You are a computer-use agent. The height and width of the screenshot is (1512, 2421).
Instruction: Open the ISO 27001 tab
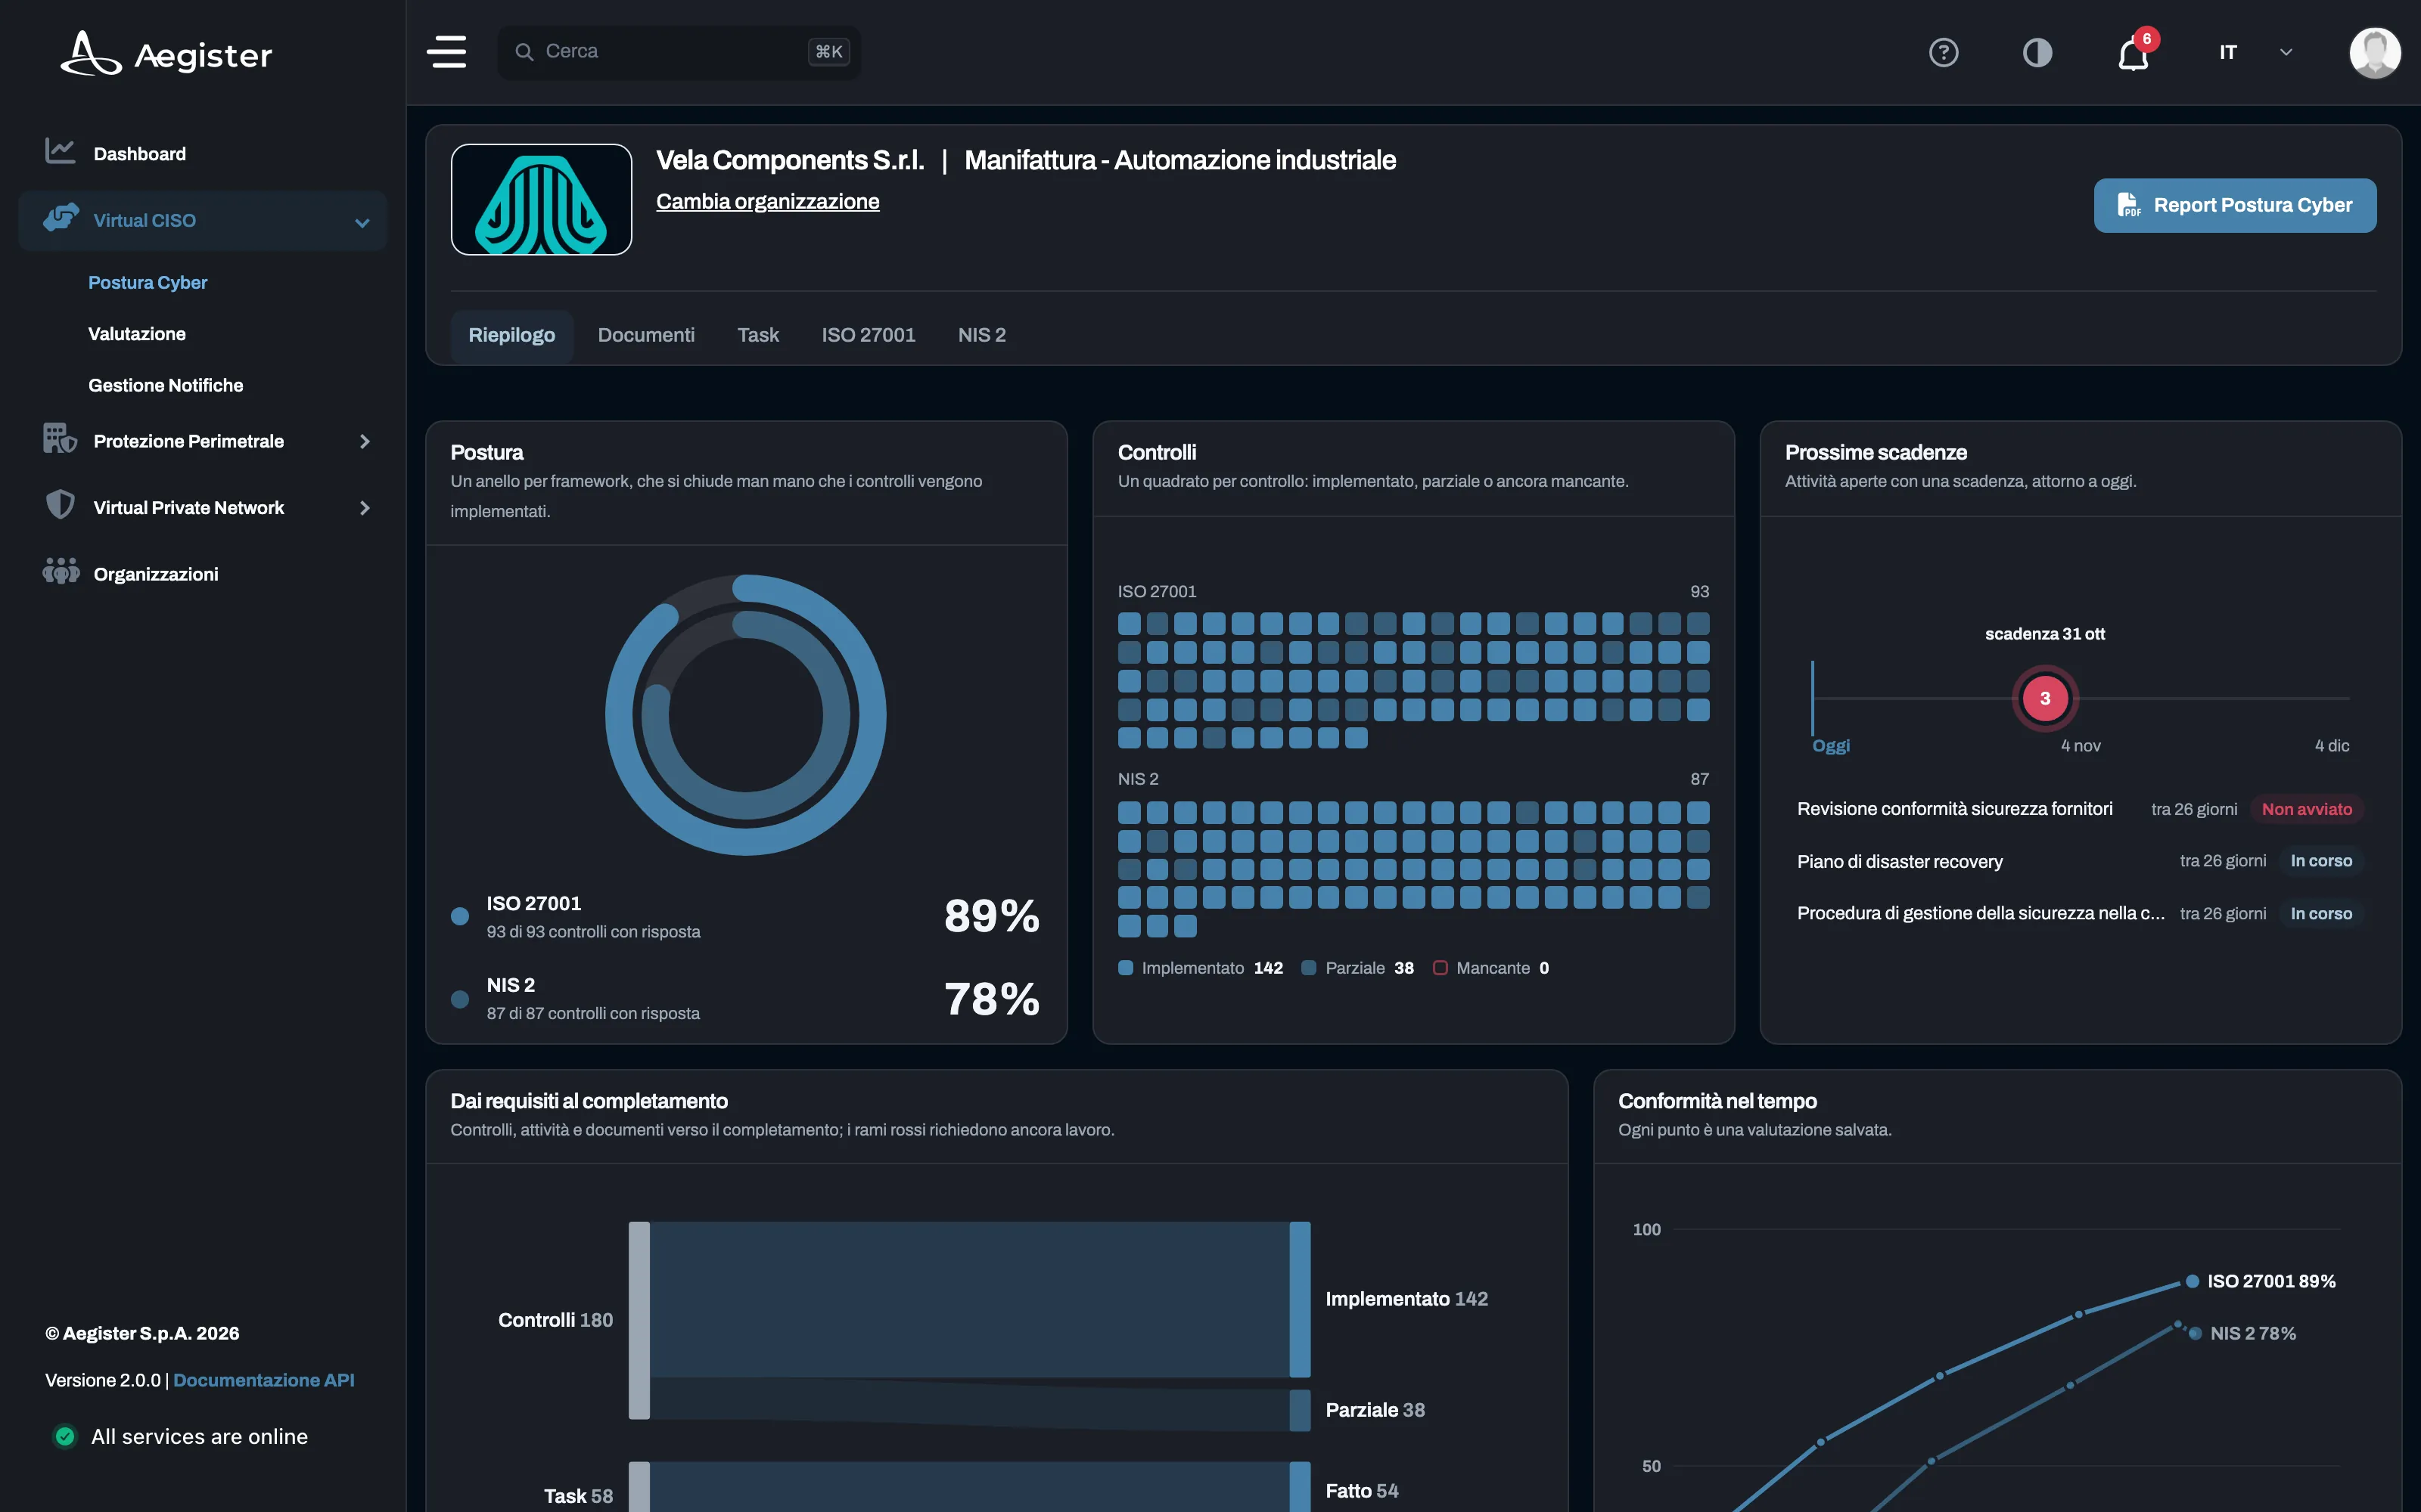869,335
